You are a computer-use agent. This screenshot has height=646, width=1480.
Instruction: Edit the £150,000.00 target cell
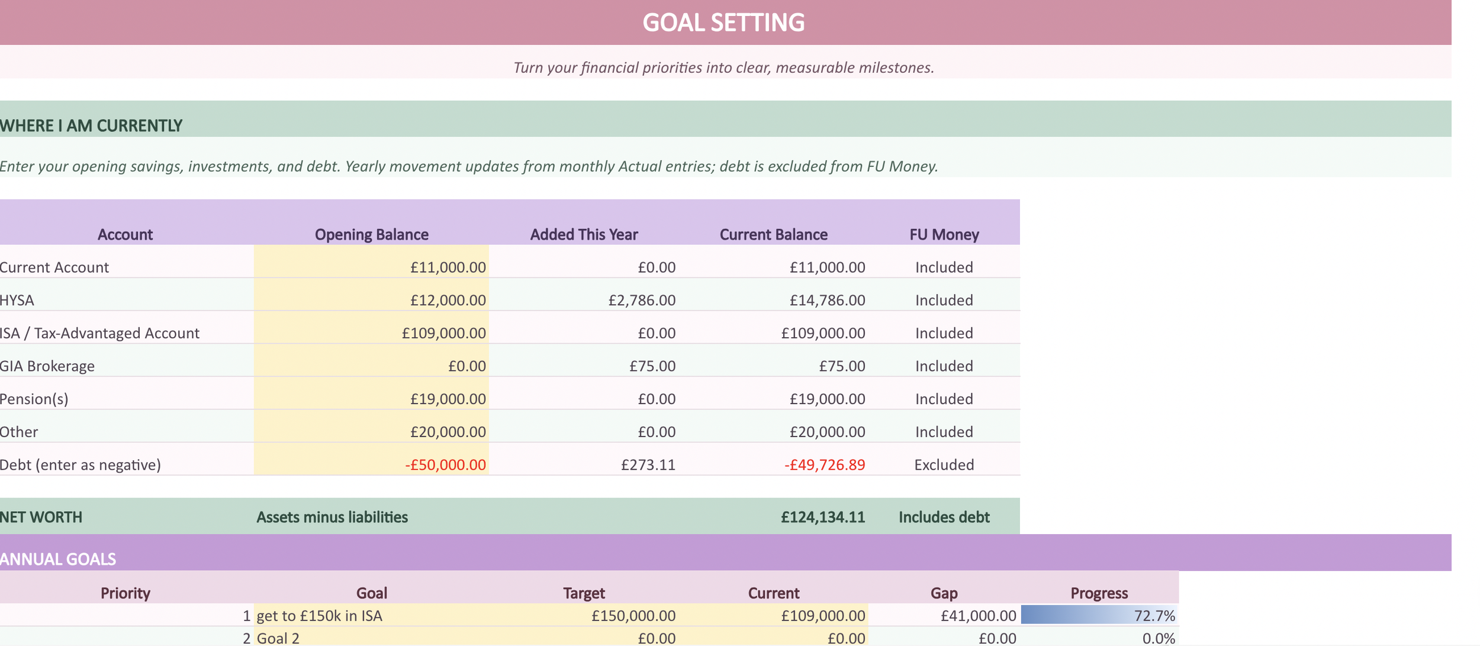(584, 615)
